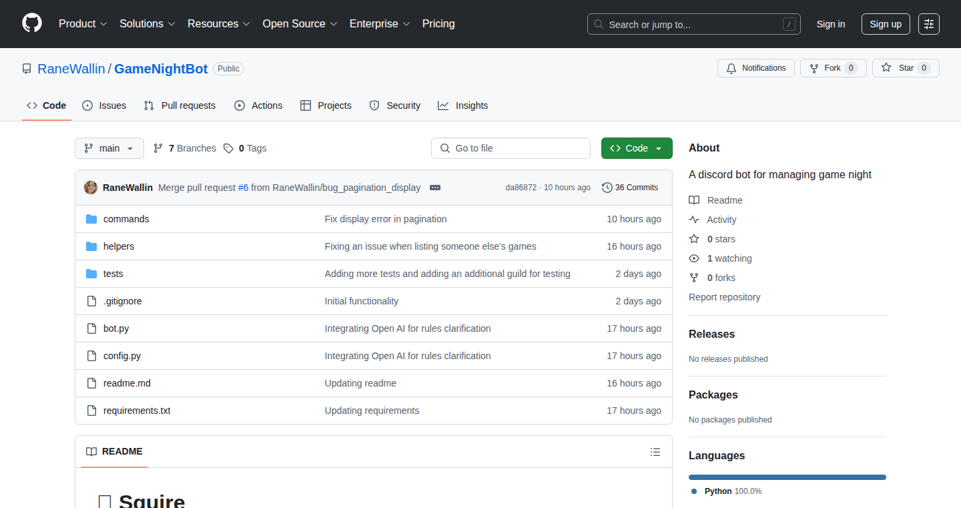The image size is (961, 508).
Task: Open the requirements.txt file name
Action: 137,411
